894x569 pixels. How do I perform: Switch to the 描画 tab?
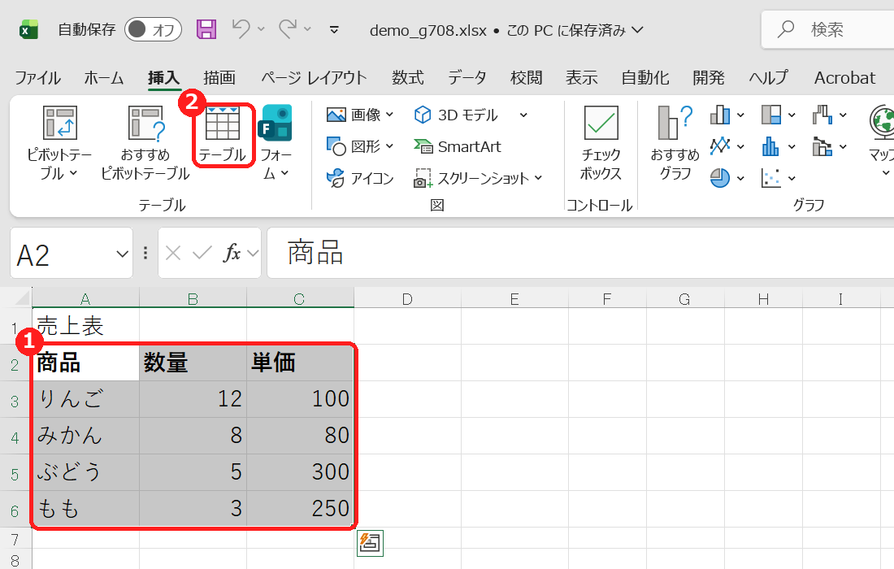[219, 77]
